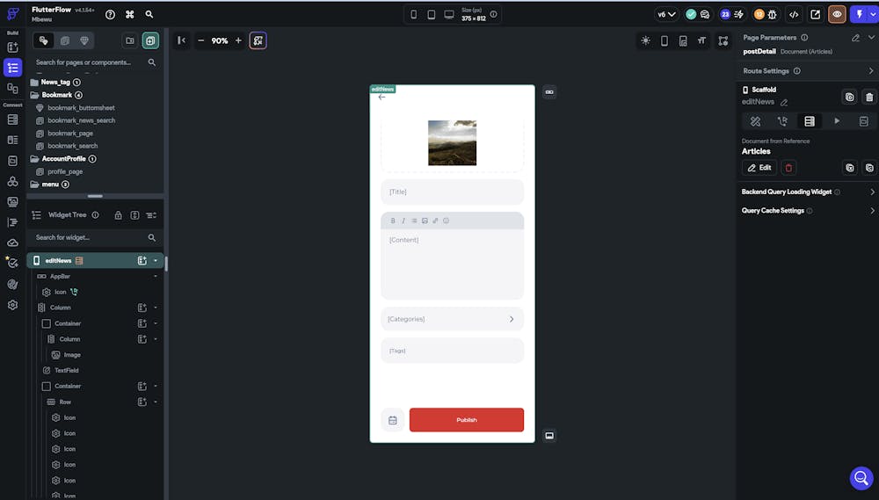Viewport: 879px width, 500px height.
Task: Collapse the left panel with arrow icon
Action: tap(182, 40)
